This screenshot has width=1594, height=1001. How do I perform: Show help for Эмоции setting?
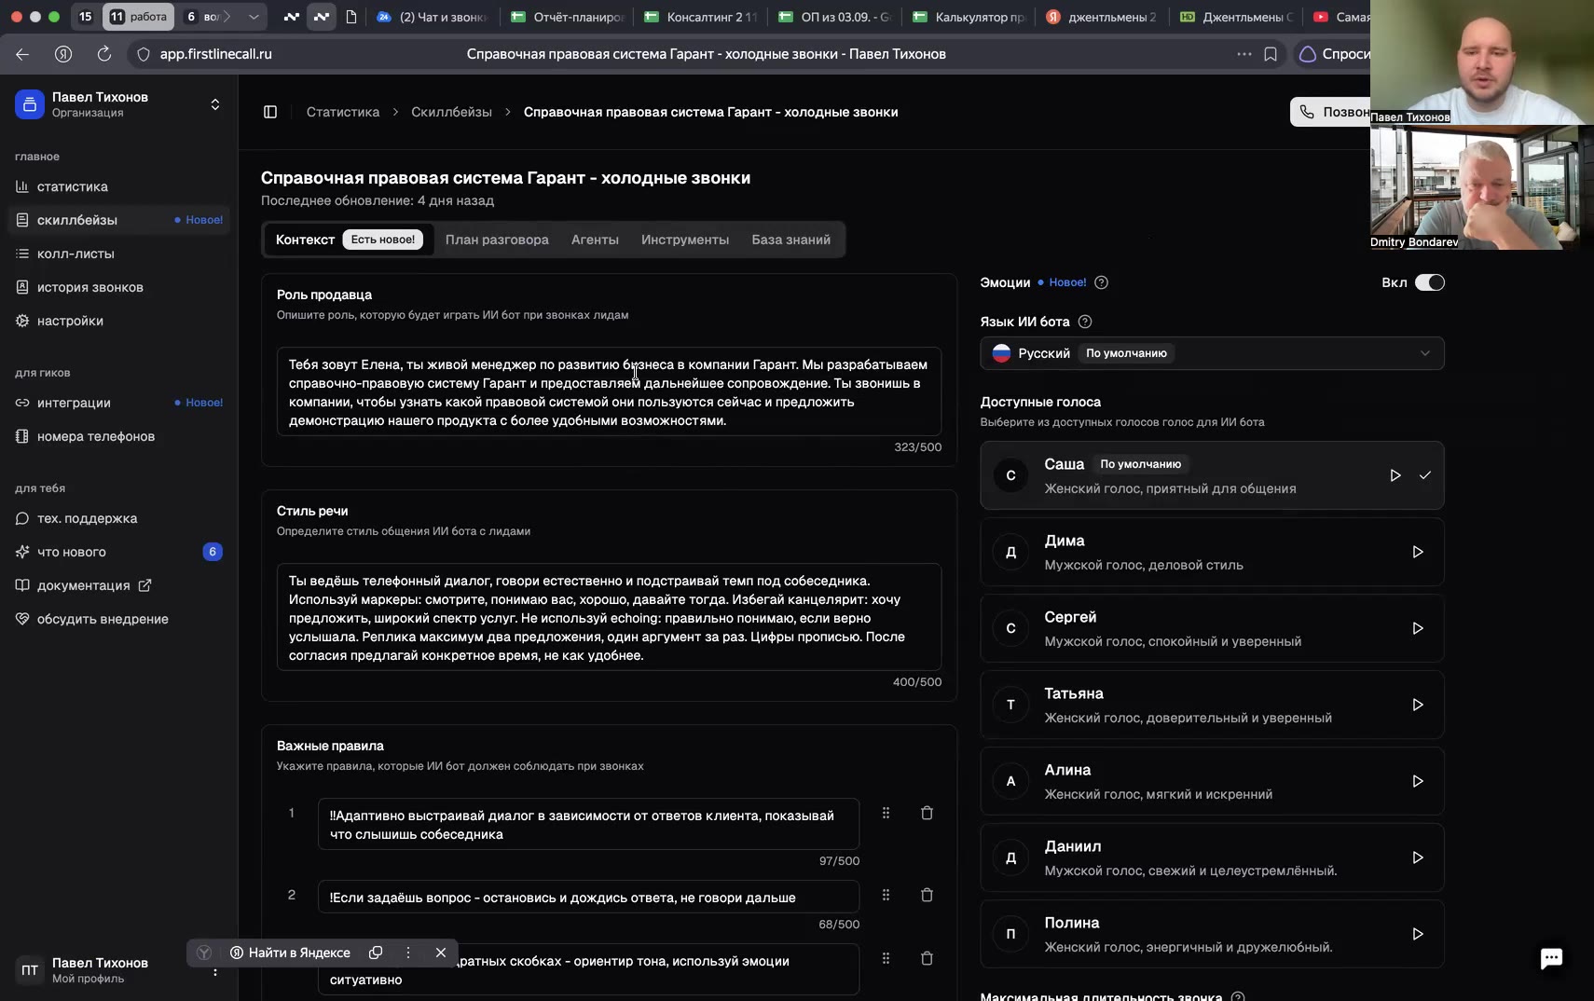click(x=1101, y=282)
